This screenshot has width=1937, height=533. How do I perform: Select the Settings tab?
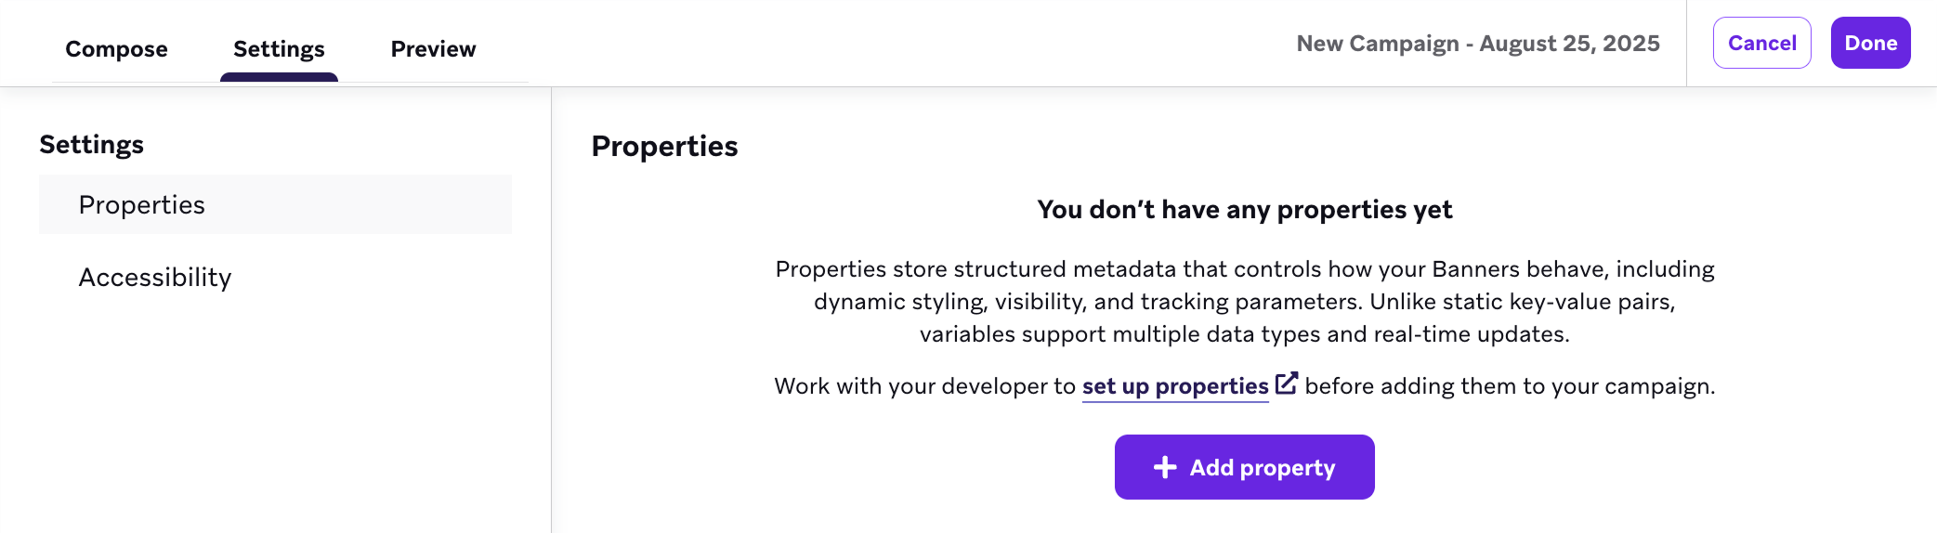click(279, 48)
